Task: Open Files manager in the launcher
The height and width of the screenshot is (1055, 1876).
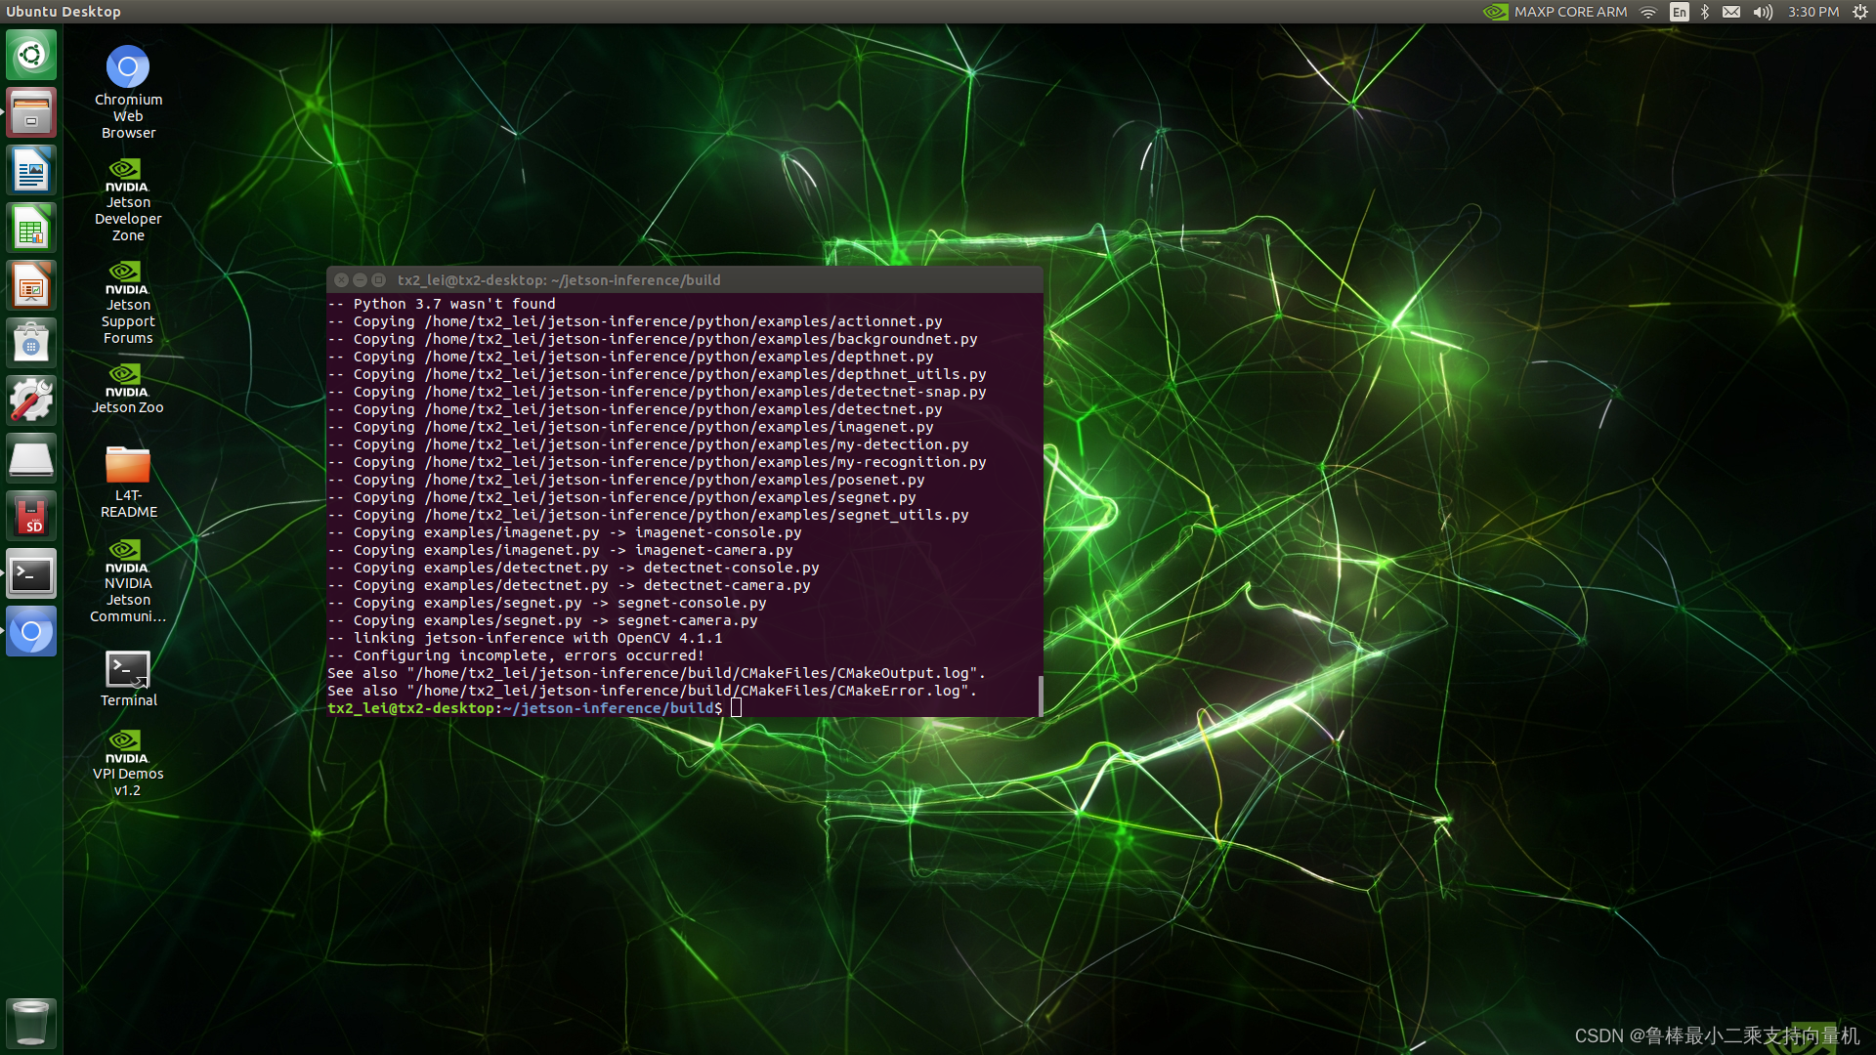Action: coord(31,112)
